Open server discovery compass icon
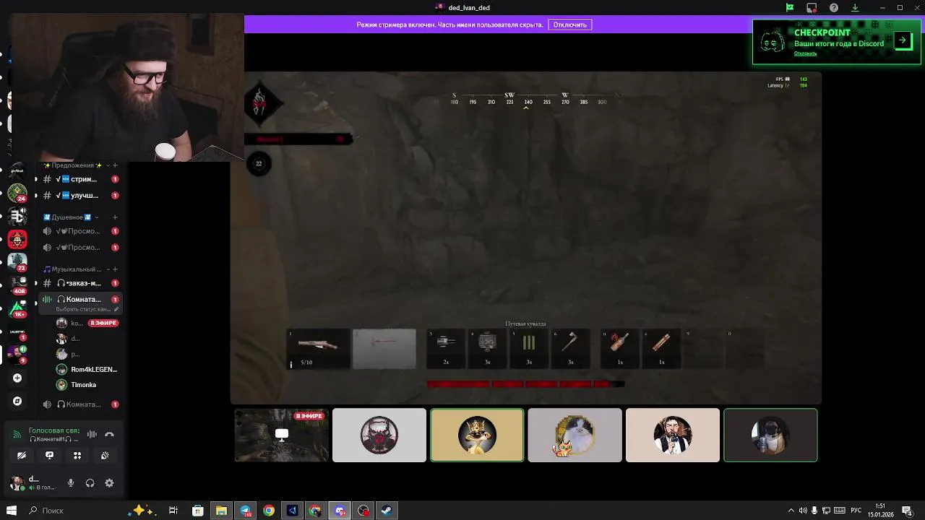 coord(17,401)
